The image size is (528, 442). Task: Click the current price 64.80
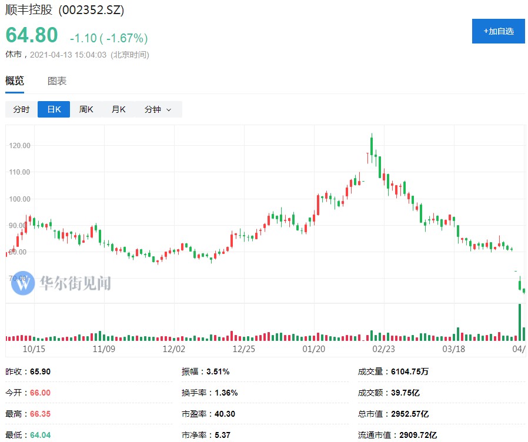32,35
